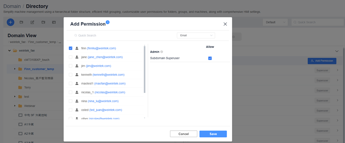Click the info icon next to Admin

pyautogui.click(x=162, y=52)
